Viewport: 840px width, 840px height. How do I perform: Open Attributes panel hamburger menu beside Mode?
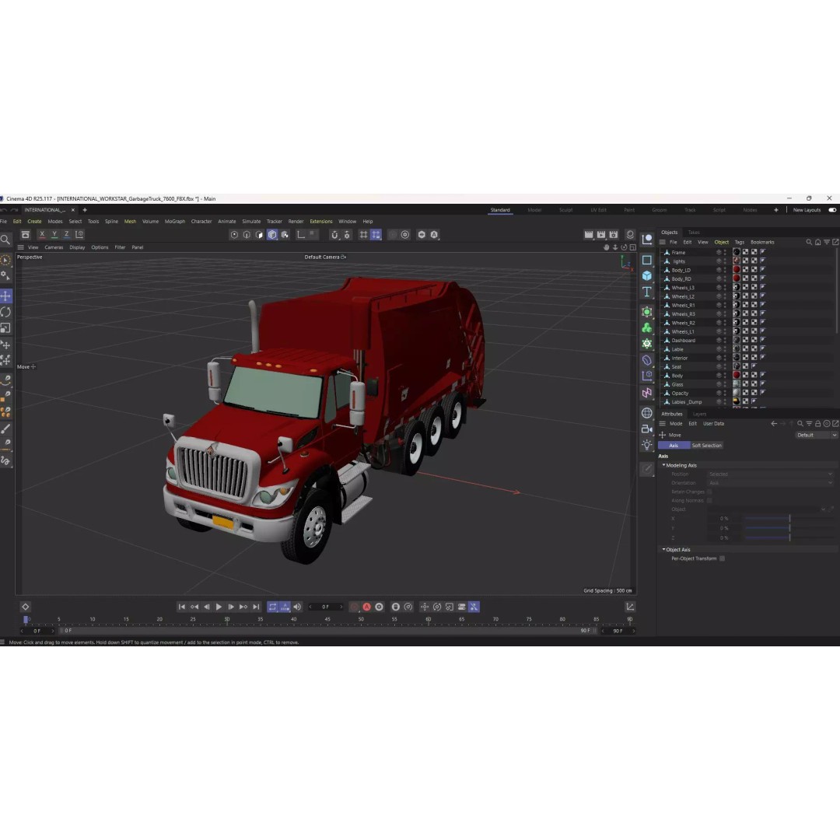(663, 424)
